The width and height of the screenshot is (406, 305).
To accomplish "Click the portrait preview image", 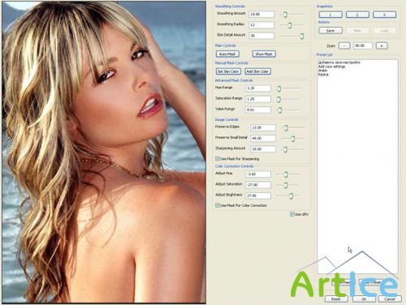I will pyautogui.click(x=104, y=152).
